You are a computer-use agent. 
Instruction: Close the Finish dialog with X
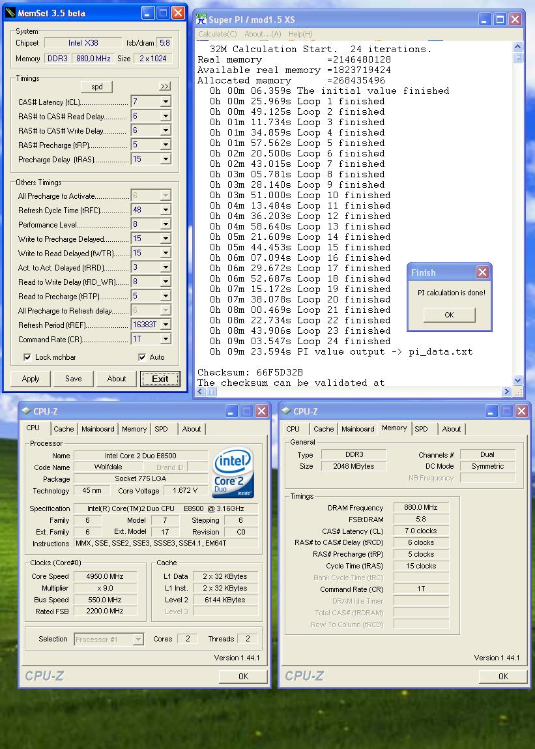482,272
